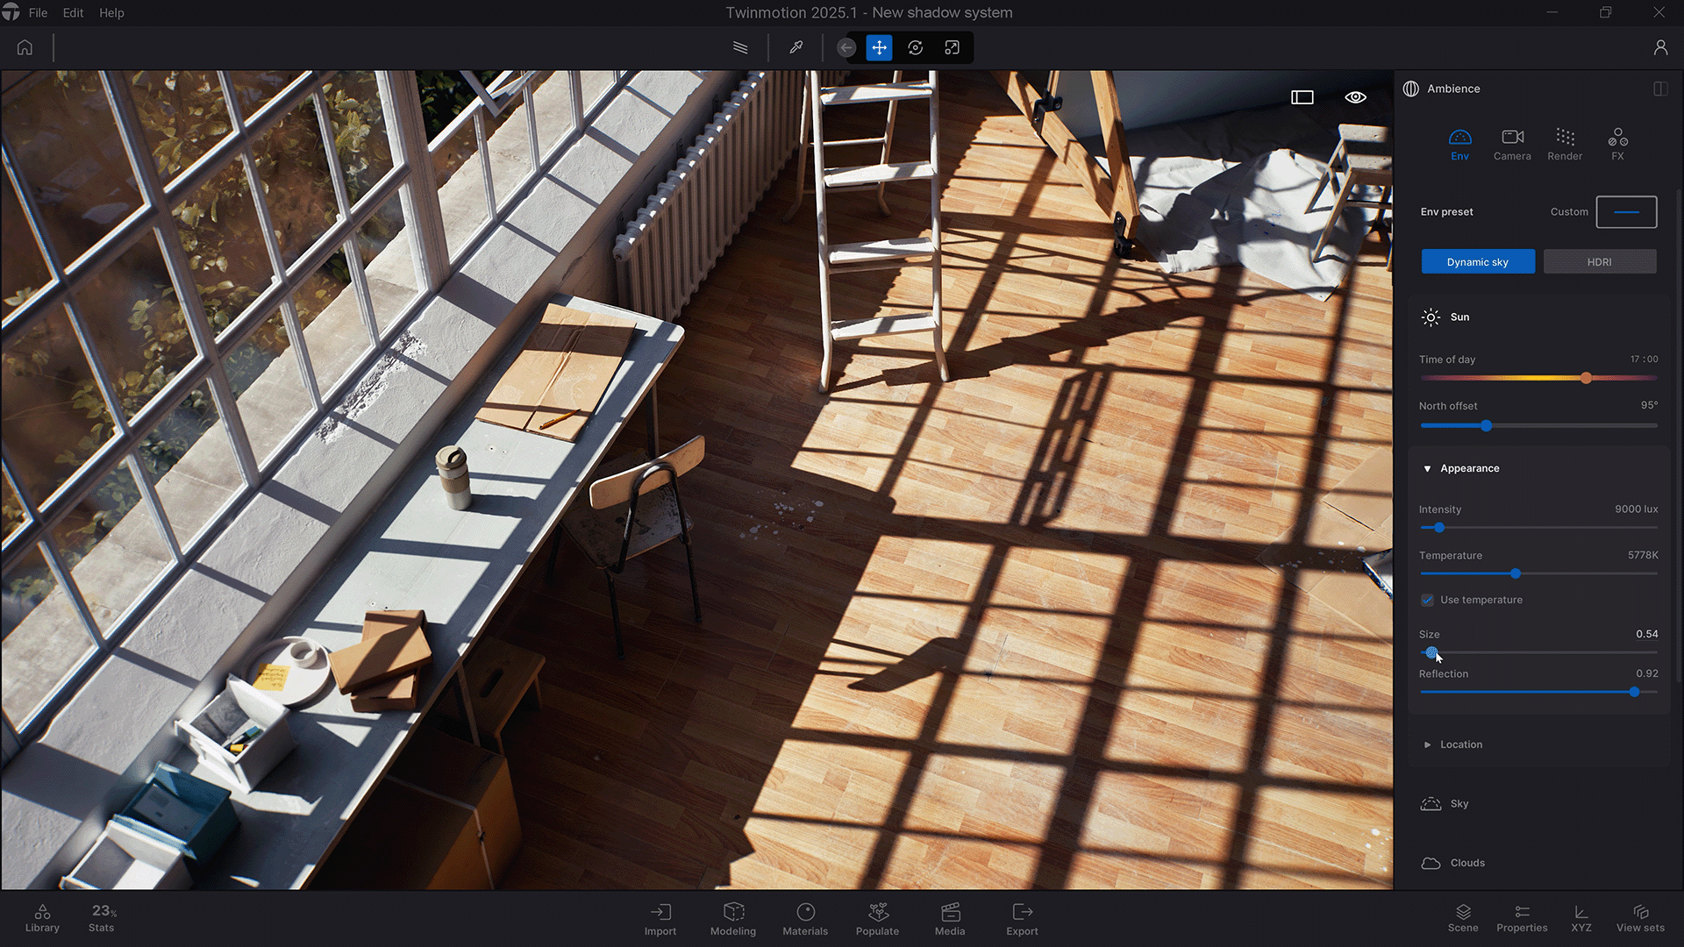This screenshot has width=1684, height=947.
Task: Adjust the Reflection slider handle
Action: pyautogui.click(x=1634, y=692)
